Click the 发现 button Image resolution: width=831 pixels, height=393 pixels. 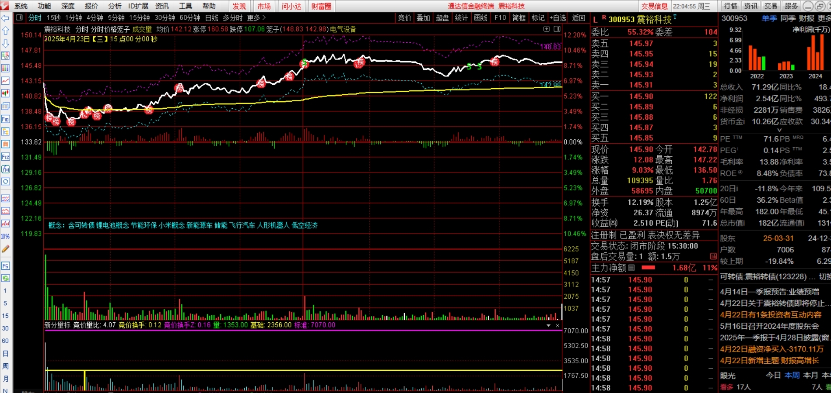coord(239,6)
